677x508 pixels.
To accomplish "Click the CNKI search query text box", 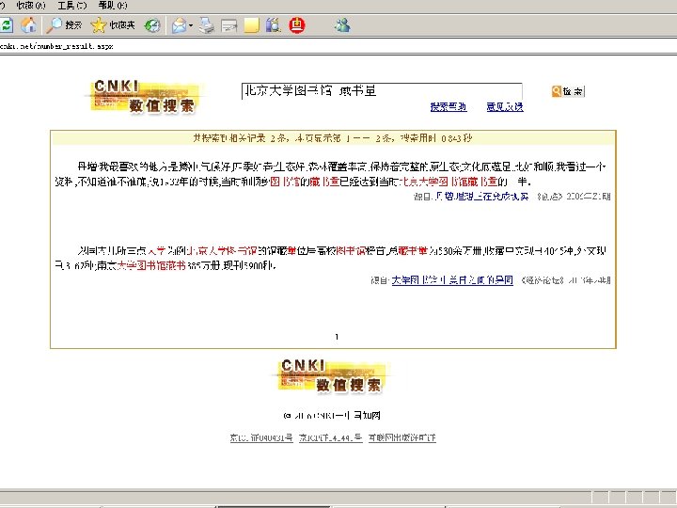I will pyautogui.click(x=382, y=91).
